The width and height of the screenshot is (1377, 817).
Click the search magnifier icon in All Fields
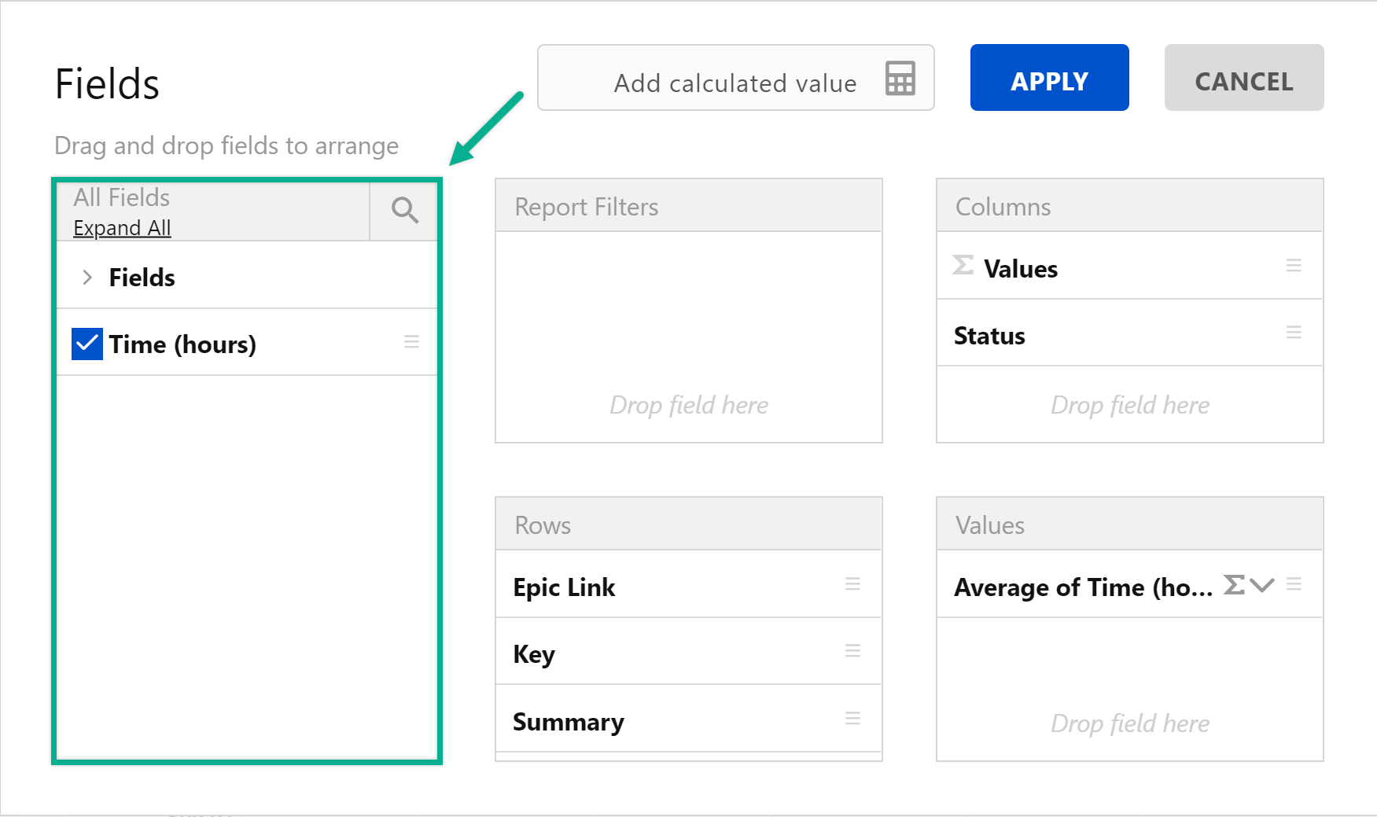coord(404,210)
